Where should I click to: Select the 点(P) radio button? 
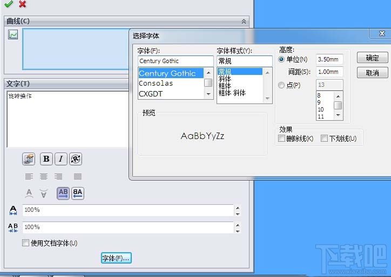pyautogui.click(x=281, y=85)
